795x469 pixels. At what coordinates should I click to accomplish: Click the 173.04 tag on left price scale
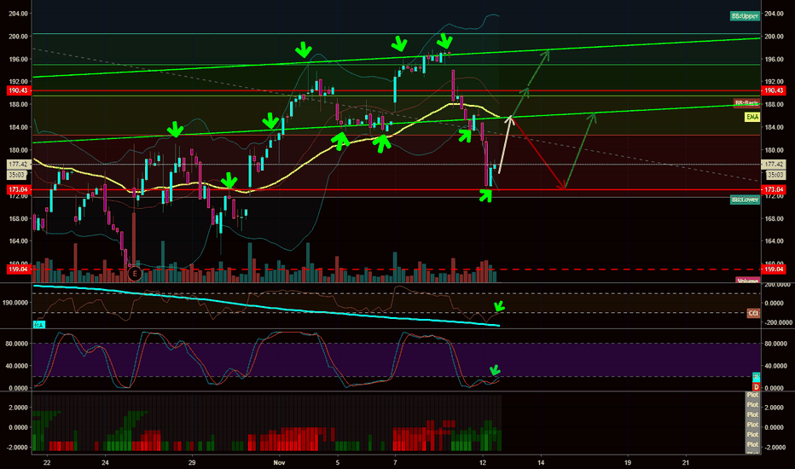tap(18, 189)
